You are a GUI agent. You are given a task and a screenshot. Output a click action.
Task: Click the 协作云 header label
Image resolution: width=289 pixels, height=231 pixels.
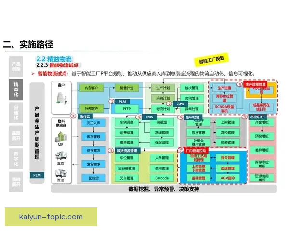coord(85,116)
